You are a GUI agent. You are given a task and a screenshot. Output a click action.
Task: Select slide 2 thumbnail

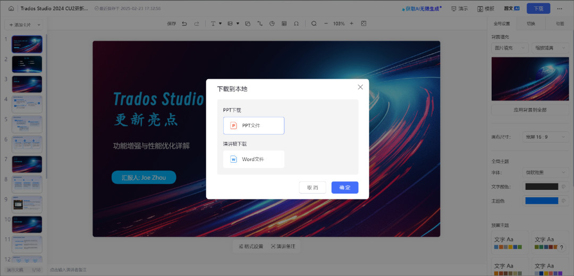click(x=27, y=64)
